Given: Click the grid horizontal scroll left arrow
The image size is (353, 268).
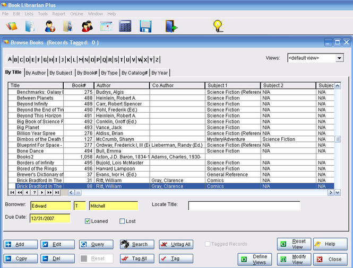Looking at the screenshot, I should click(71, 192).
